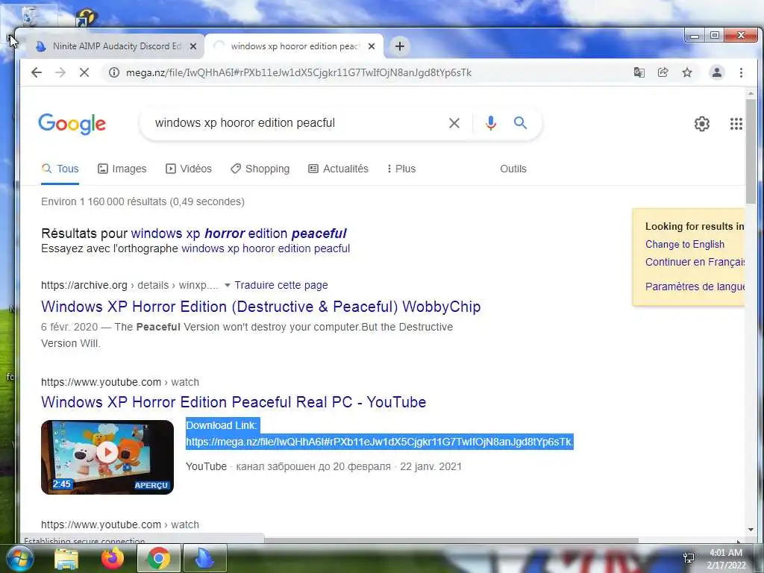Click Continuer en Français
764x573 pixels.
(x=695, y=262)
